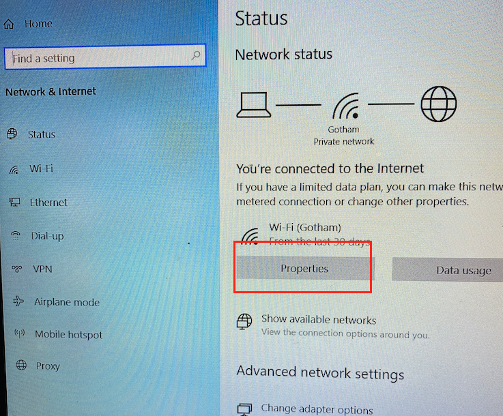Viewport: 503px width, 416px height.
Task: Click the Mobile hotspot antenna icon
Action: [x=20, y=333]
